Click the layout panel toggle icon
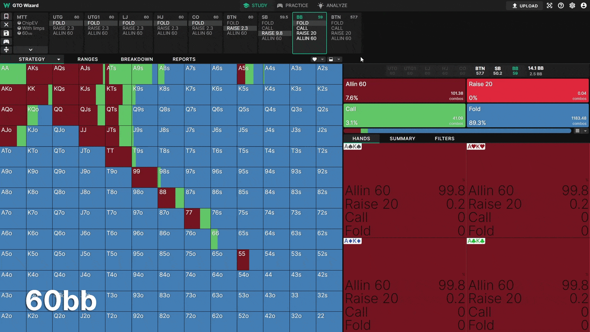Viewport: 590px width, 332px height. point(331,59)
